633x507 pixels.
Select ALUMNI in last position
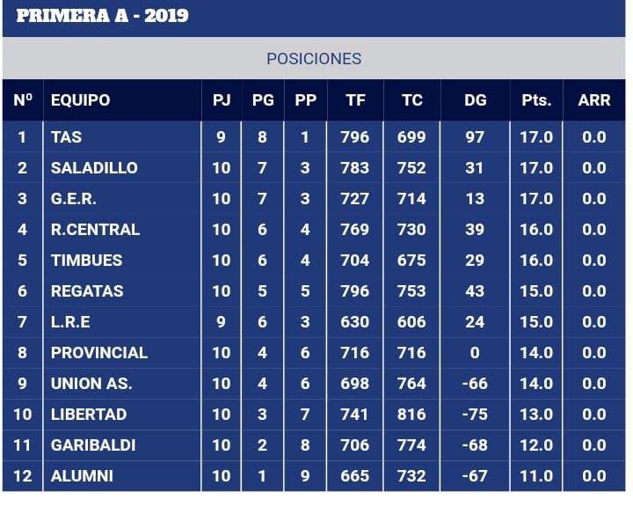click(82, 476)
